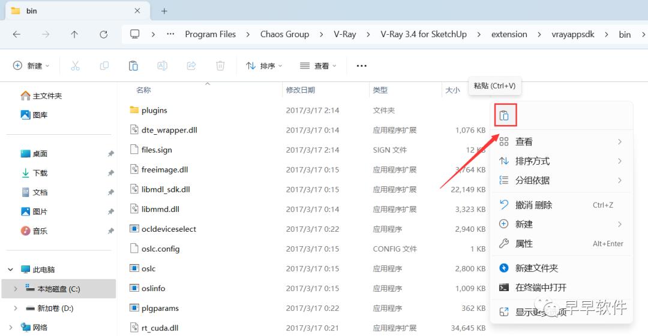648x336 pixels.
Task: Click the PC monitor icon in address bar
Action: click(135, 34)
